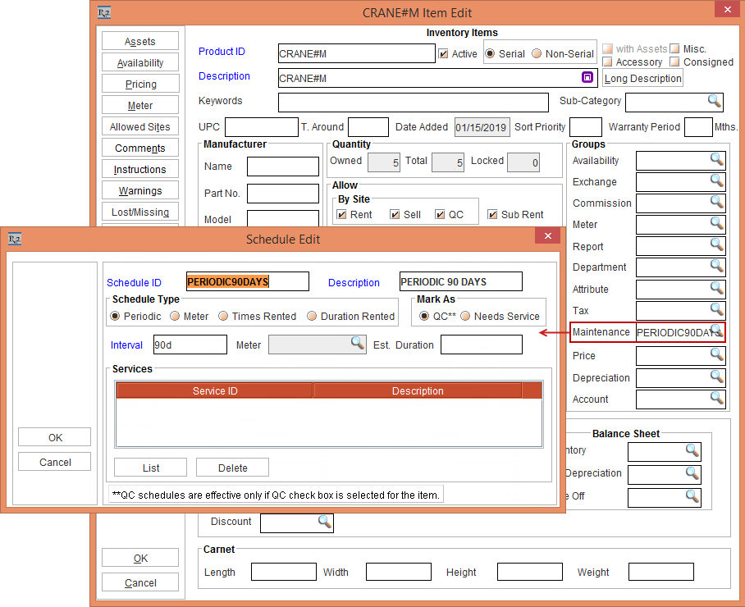Open the Department group lookup icon
This screenshot has width=745, height=607.
pos(716,267)
